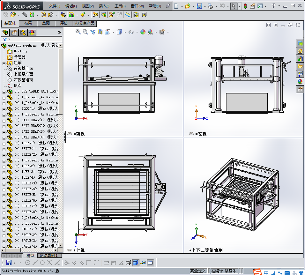Screen dimensions: 305x275
Task: Click the Move component icon
Action: pos(51,15)
